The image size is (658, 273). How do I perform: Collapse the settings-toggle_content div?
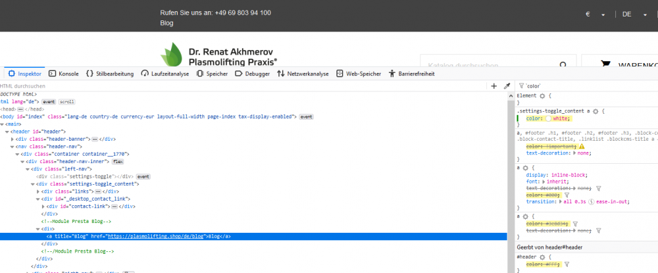[x=32, y=184]
